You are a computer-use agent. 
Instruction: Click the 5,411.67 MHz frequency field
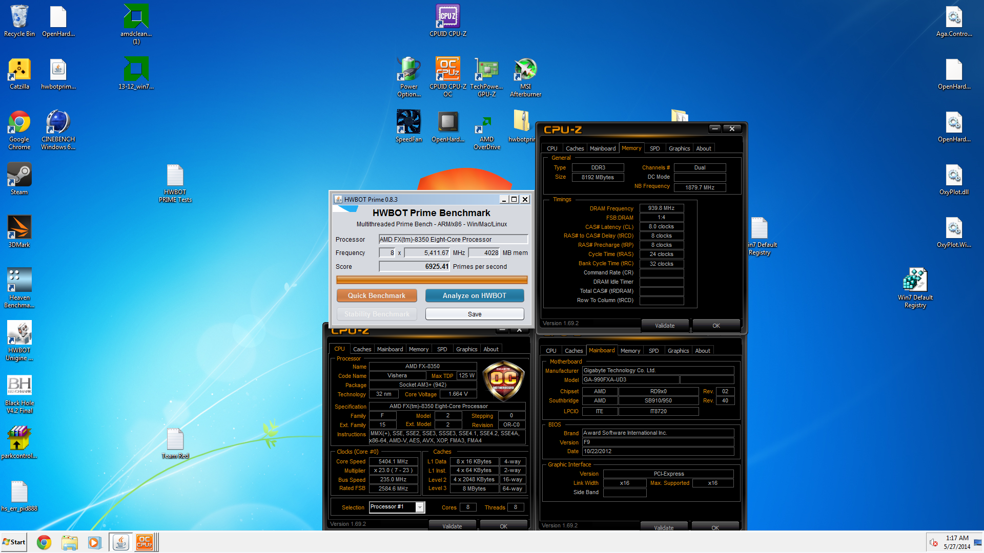(x=427, y=252)
